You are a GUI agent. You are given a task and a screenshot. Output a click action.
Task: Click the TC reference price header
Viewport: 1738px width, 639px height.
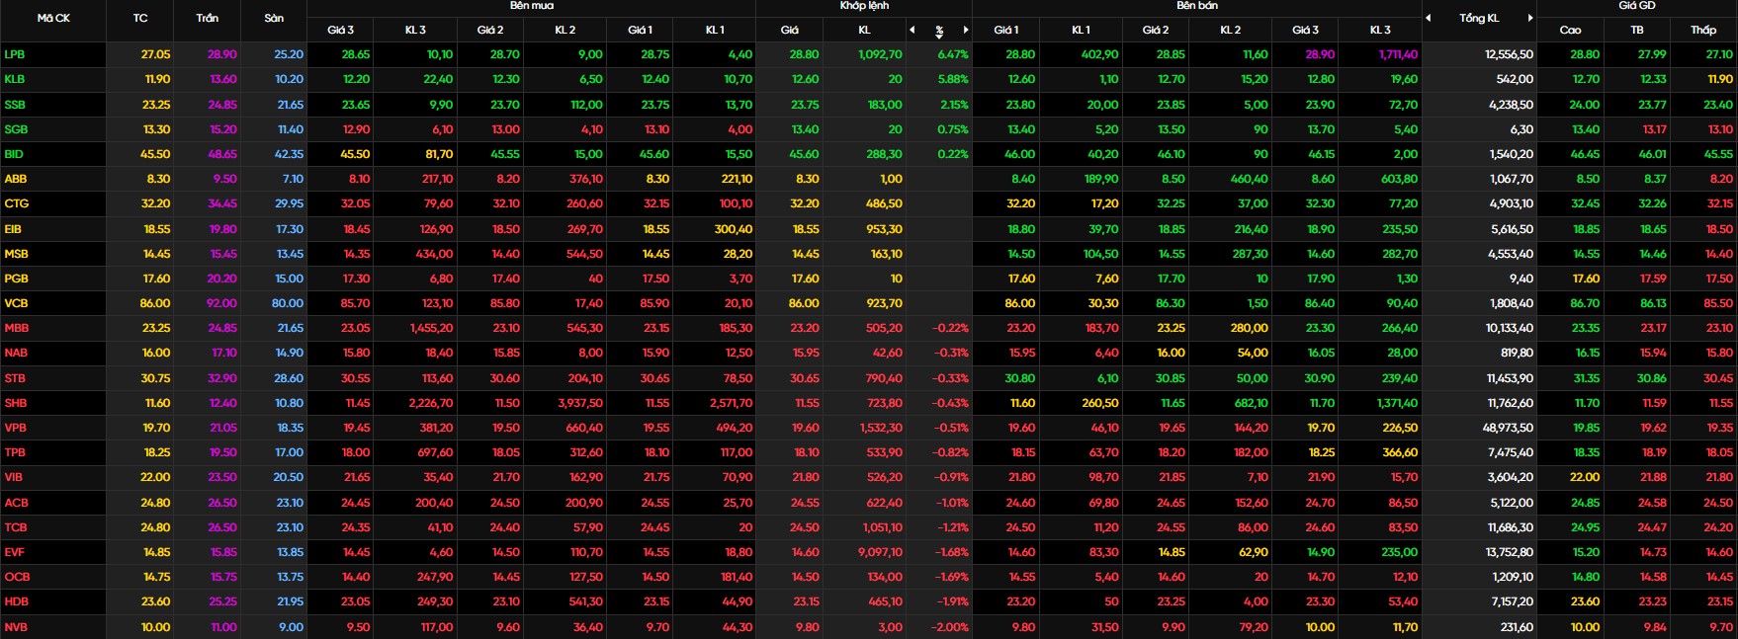(140, 18)
